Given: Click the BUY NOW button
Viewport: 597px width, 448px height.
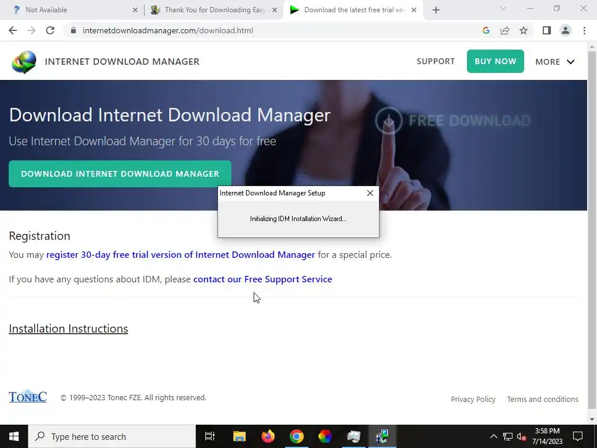Looking at the screenshot, I should tap(496, 61).
